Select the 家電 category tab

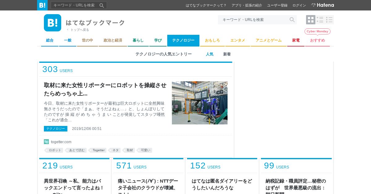click(296, 40)
